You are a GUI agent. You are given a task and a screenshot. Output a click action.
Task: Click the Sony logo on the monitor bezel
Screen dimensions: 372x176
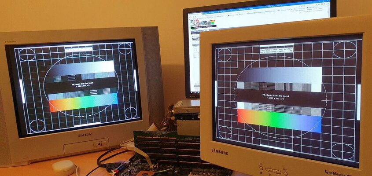(85, 135)
